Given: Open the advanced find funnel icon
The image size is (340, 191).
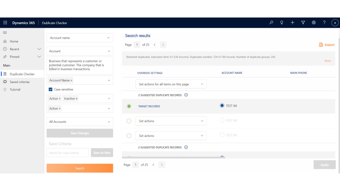Looking at the screenshot, I should pyautogui.click(x=303, y=23).
